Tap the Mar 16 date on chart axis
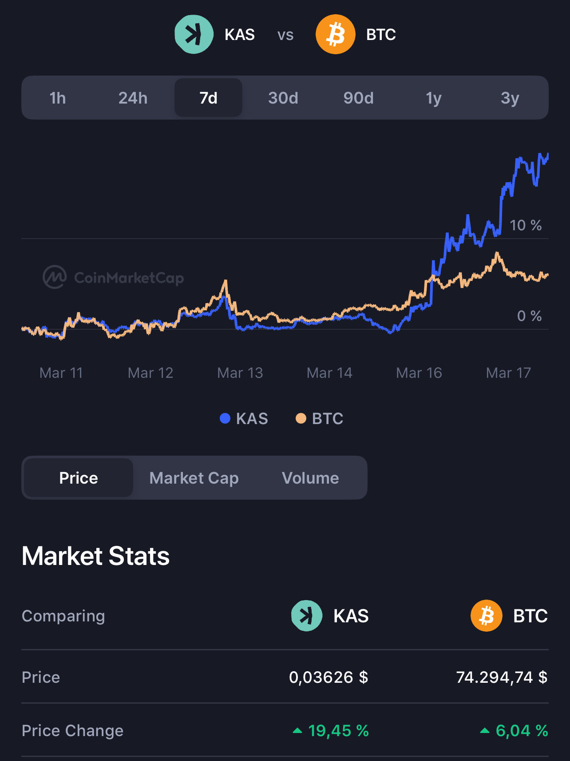 (419, 372)
